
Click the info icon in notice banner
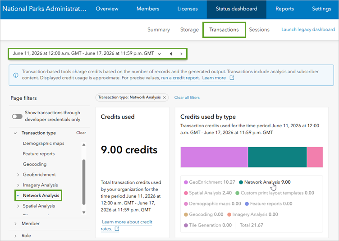pos(16,75)
